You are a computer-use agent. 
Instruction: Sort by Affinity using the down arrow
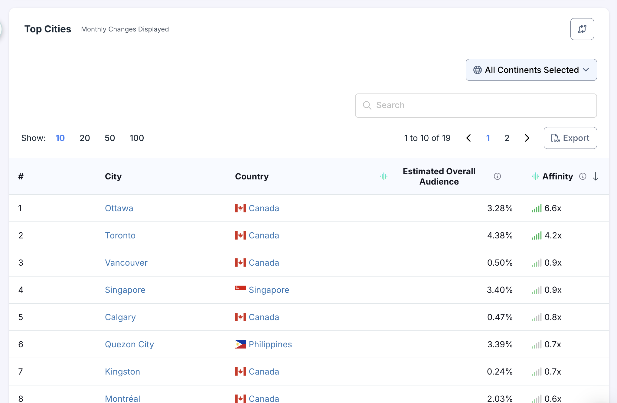596,176
